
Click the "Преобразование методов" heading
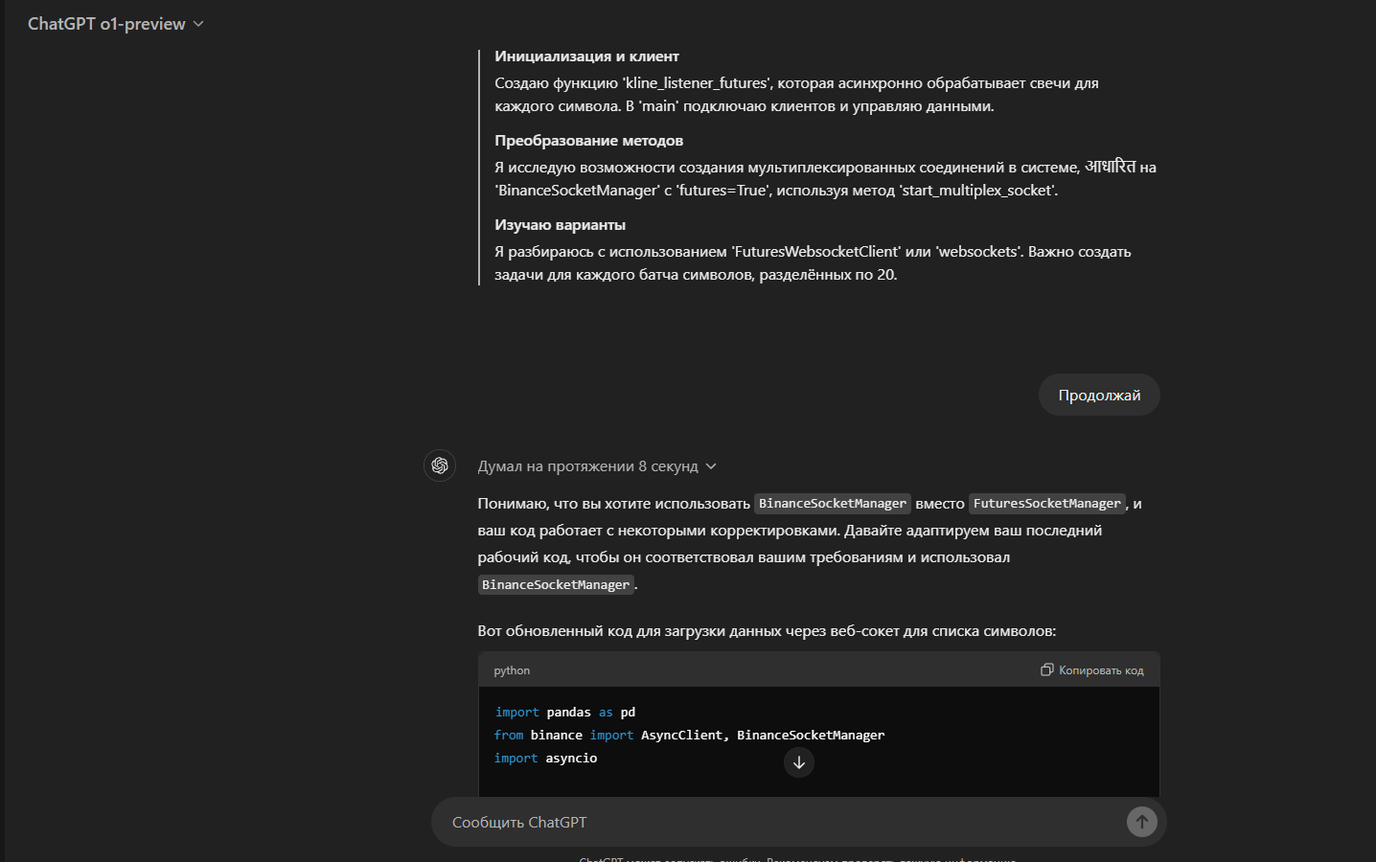coord(588,141)
